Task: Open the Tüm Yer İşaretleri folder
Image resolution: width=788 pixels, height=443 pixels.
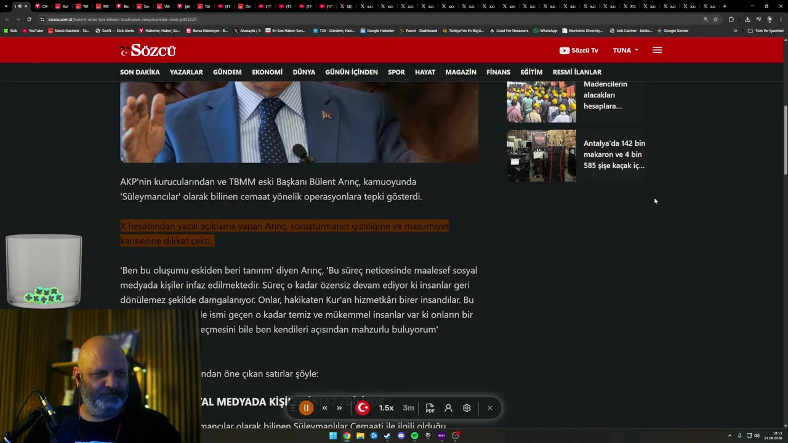Action: [x=765, y=31]
